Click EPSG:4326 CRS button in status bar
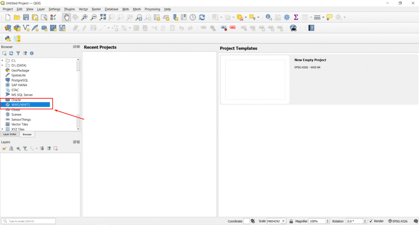Image resolution: width=419 pixels, height=225 pixels. (x=398, y=221)
